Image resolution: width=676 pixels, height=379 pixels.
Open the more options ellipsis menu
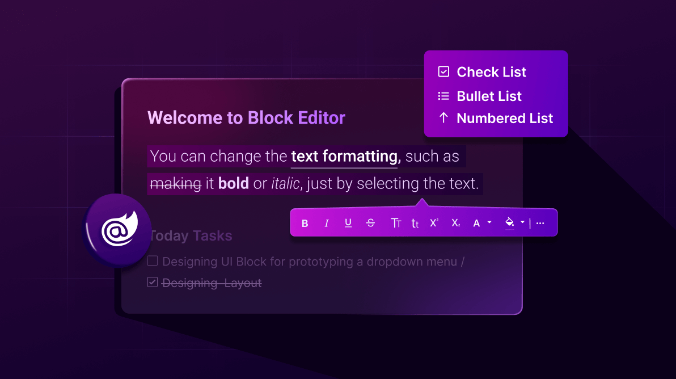540,224
